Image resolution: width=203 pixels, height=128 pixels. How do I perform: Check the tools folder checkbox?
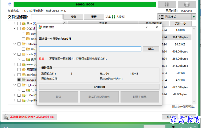(x=19, y=54)
